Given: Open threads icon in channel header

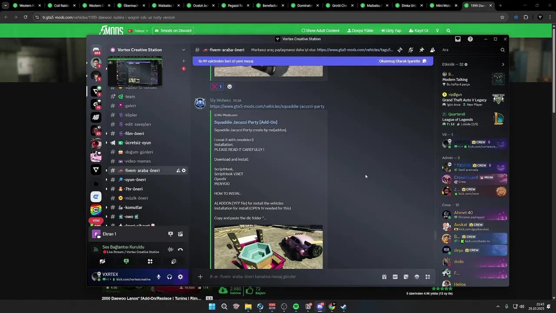Looking at the screenshot, I should [400, 50].
